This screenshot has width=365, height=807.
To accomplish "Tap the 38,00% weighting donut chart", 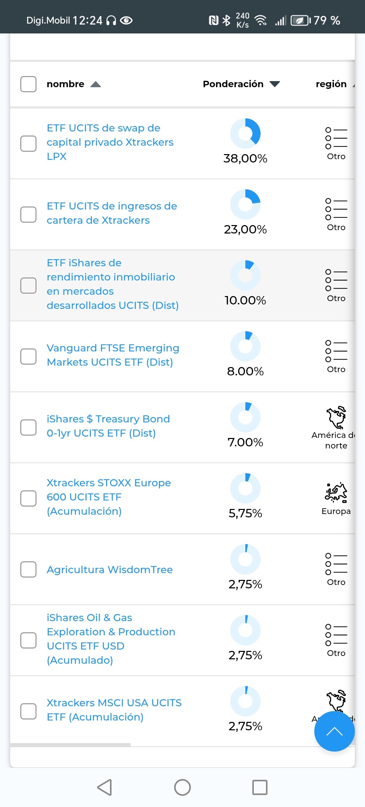I will (x=245, y=133).
